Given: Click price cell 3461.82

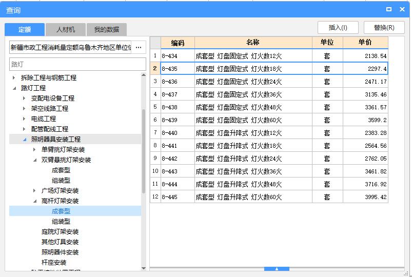Looking at the screenshot, I should click(x=365, y=171).
